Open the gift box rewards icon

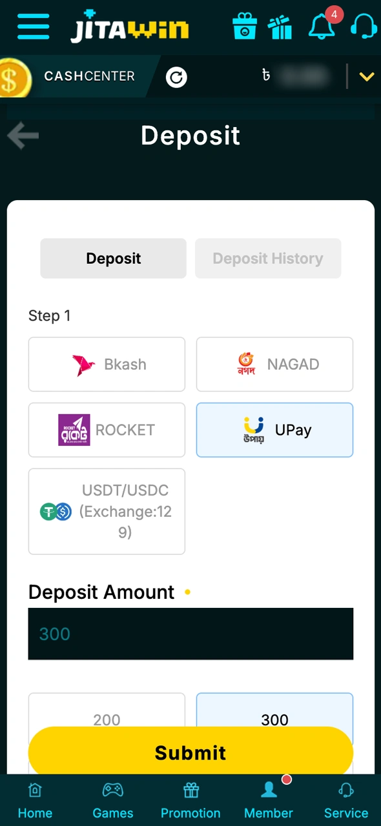click(245, 27)
